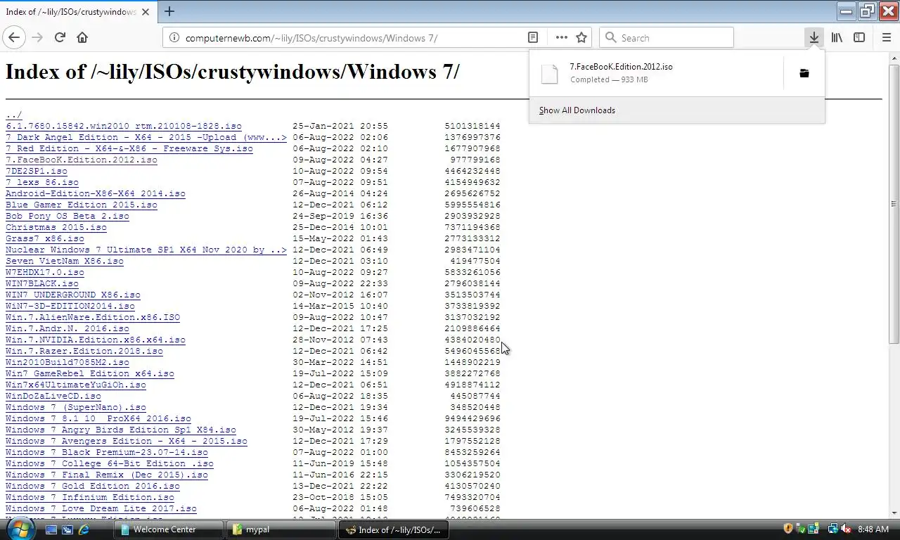900x540 pixels.
Task: Click Win.7.Razer.Edition.2018.iso
Action: [x=84, y=351]
